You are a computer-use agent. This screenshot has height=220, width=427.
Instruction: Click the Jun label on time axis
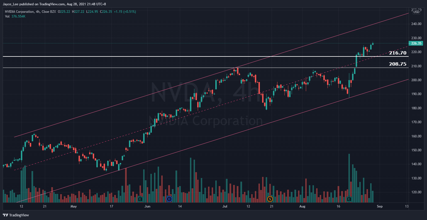[147, 206]
